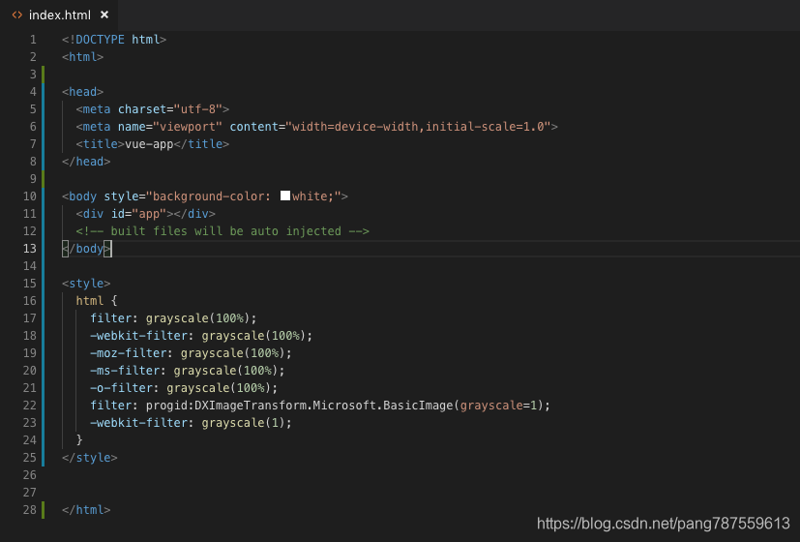Click the opening head tag
This screenshot has width=800, height=542.
82,92
